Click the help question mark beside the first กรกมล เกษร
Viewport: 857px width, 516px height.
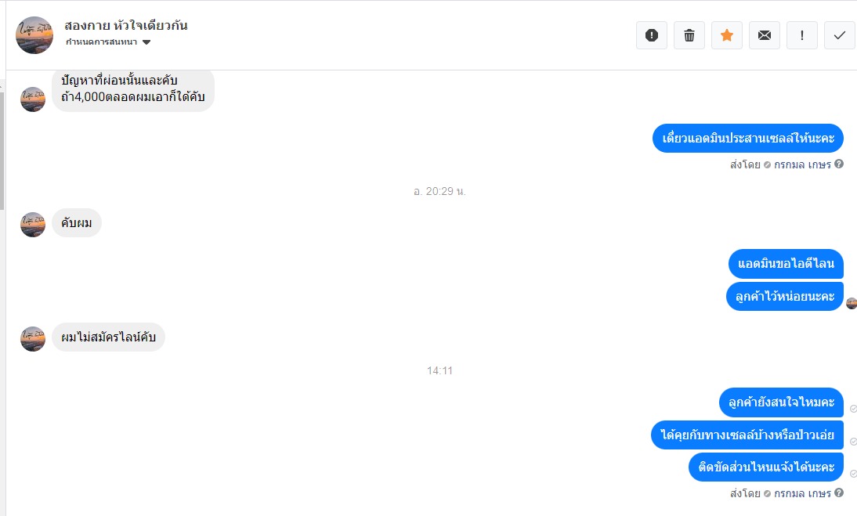coord(839,164)
